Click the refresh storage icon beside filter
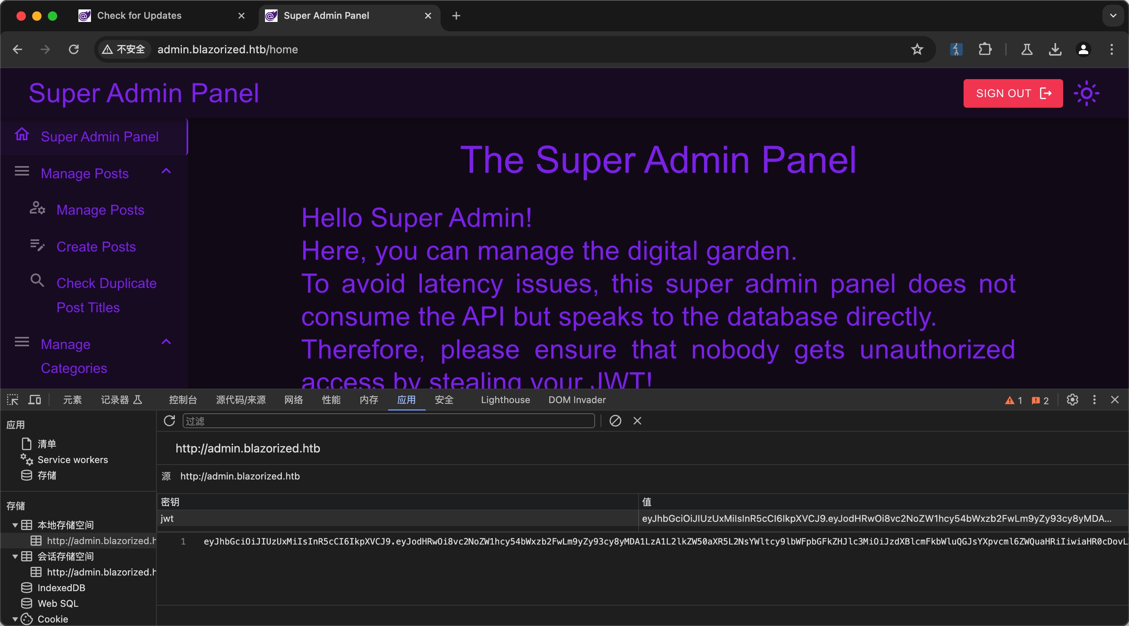Screen dimensions: 1129x626 click(169, 421)
